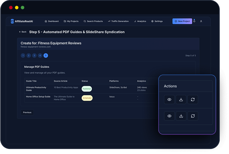Re-sync guide using bottom row refresh icon
The width and height of the screenshot is (229, 154).
[x=193, y=116]
